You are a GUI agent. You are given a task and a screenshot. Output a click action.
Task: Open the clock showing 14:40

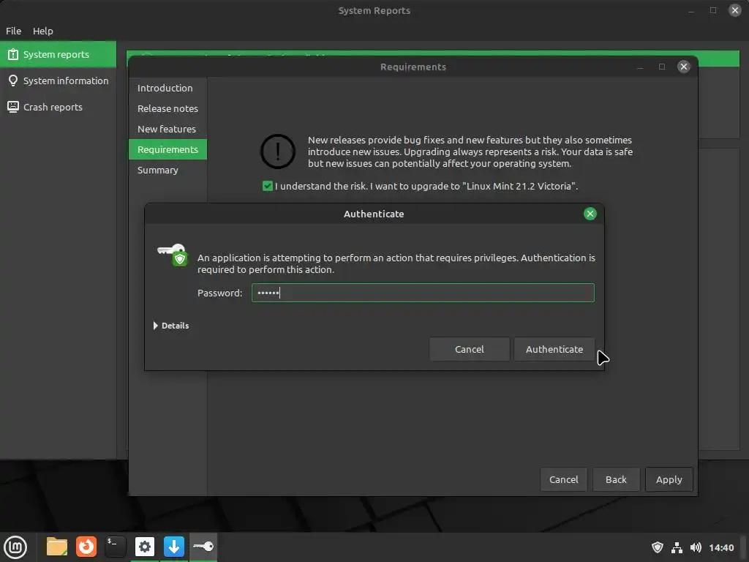point(721,547)
